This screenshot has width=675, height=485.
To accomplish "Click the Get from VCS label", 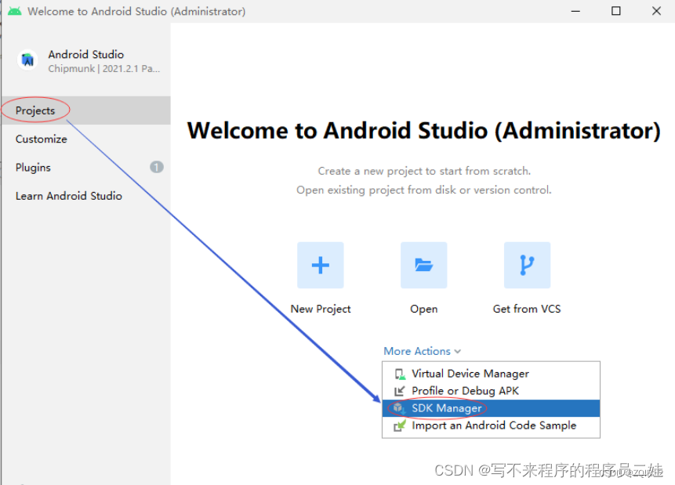I will [x=527, y=309].
